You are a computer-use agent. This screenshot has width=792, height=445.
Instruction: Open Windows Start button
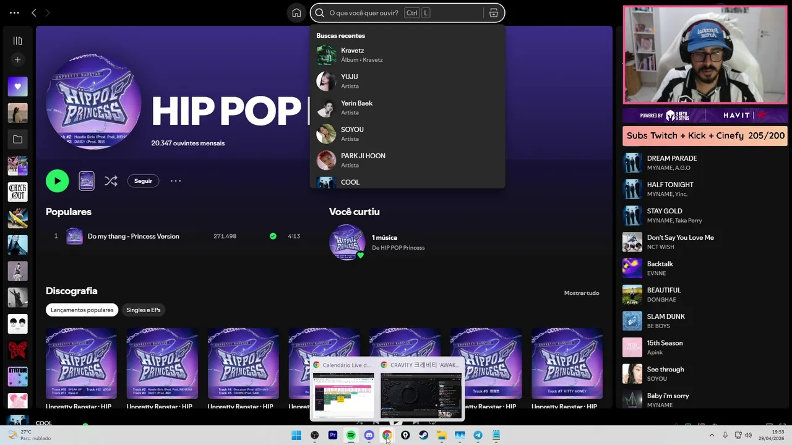pyautogui.click(x=296, y=435)
